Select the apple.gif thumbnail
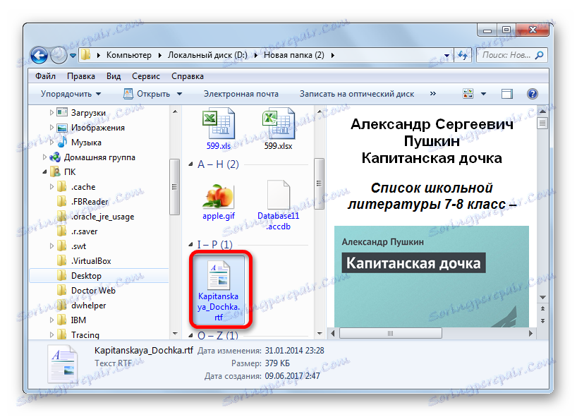 pyautogui.click(x=219, y=195)
